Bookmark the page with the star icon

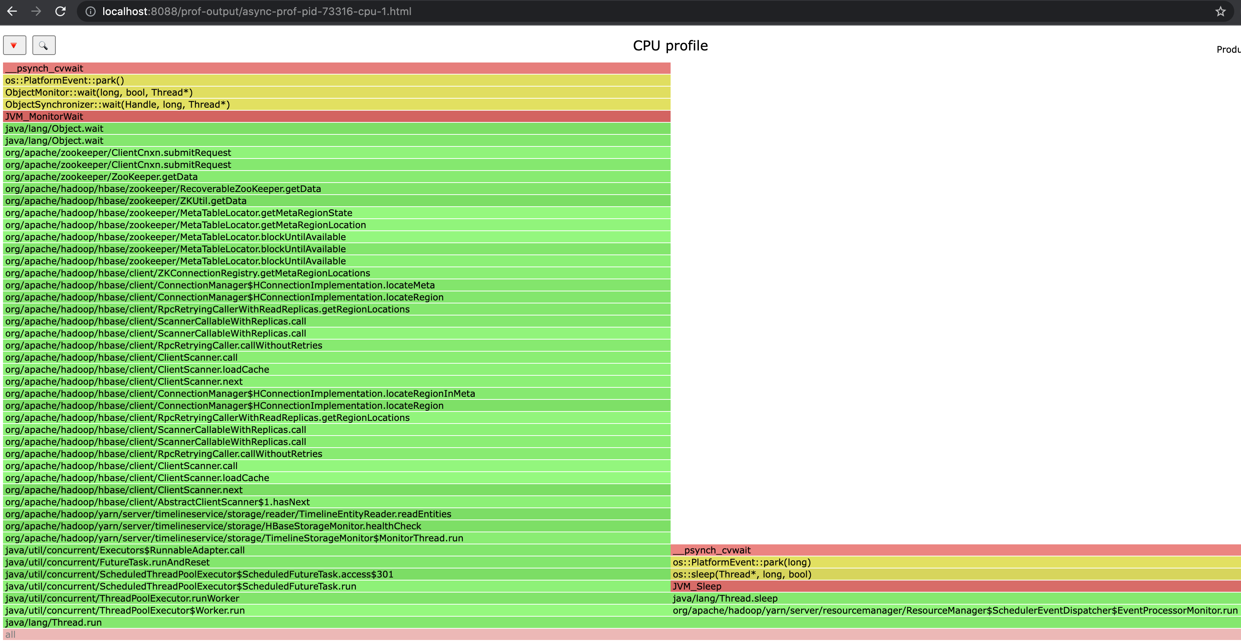[1220, 12]
